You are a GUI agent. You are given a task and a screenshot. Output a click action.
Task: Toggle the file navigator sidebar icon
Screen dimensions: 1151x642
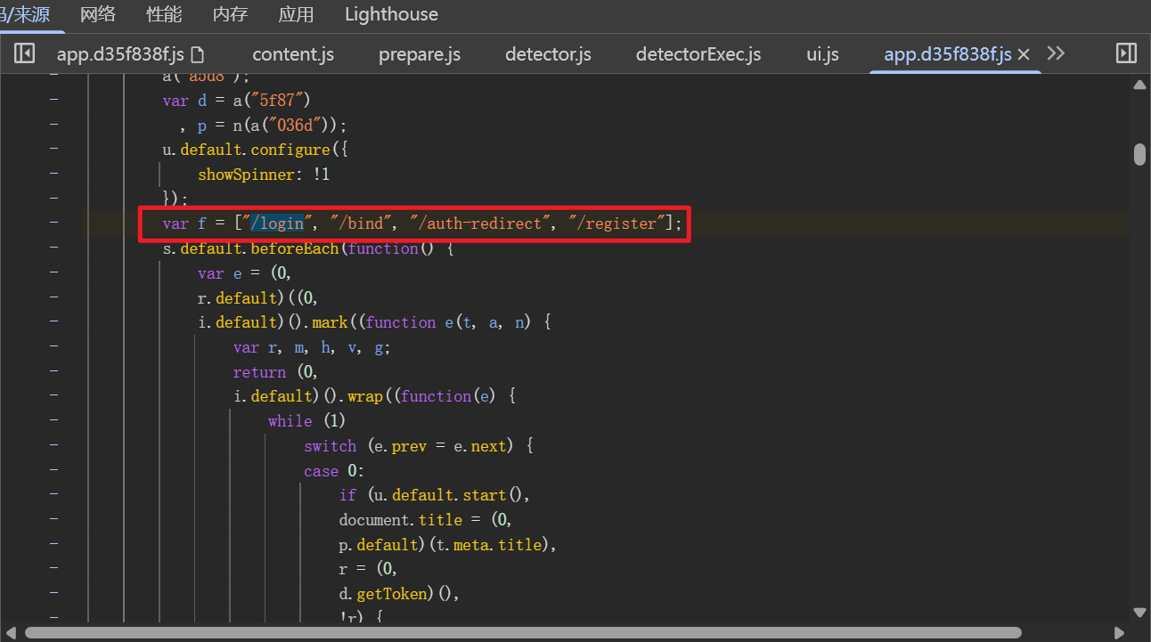(x=24, y=54)
